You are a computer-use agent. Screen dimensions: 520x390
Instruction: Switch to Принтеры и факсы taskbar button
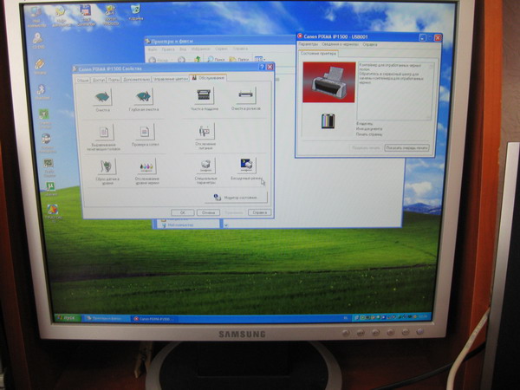pos(106,318)
